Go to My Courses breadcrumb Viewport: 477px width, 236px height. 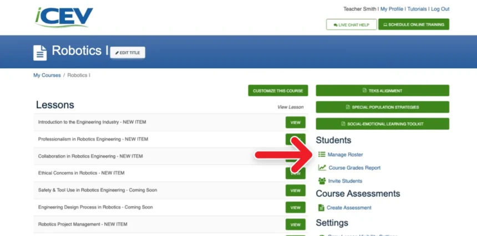(x=47, y=75)
